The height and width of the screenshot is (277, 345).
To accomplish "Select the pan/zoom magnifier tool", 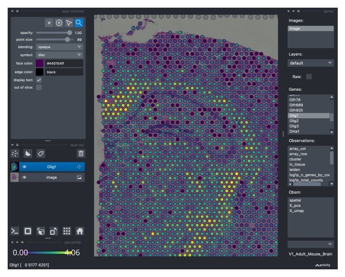I will coord(79,23).
